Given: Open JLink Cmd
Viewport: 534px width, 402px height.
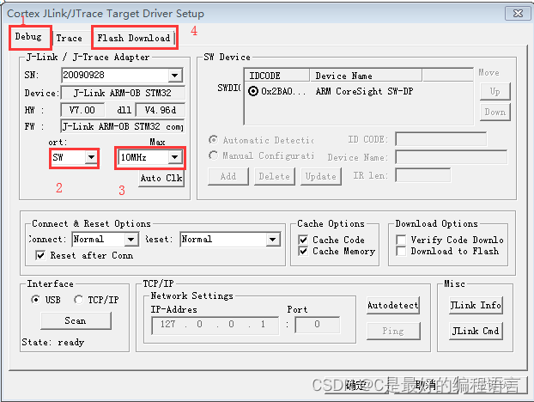Looking at the screenshot, I should click(476, 331).
